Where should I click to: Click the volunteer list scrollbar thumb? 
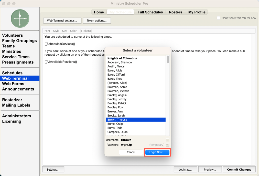(168, 59)
